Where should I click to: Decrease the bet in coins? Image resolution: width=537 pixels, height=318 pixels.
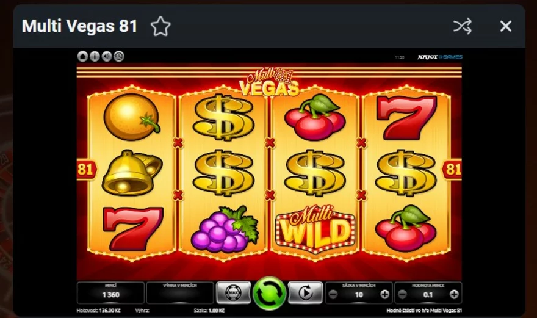pyautogui.click(x=333, y=294)
